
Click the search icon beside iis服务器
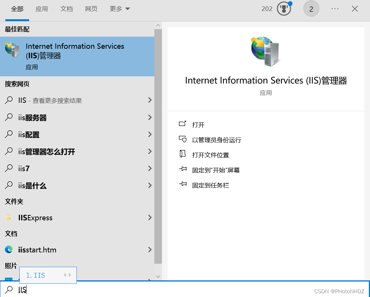click(9, 117)
